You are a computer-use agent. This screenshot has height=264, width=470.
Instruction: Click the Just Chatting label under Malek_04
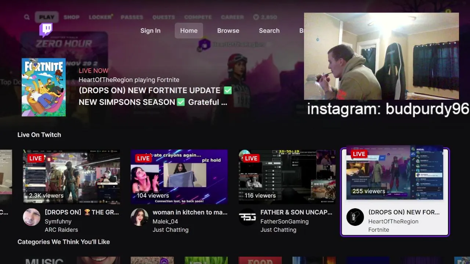coord(170,230)
